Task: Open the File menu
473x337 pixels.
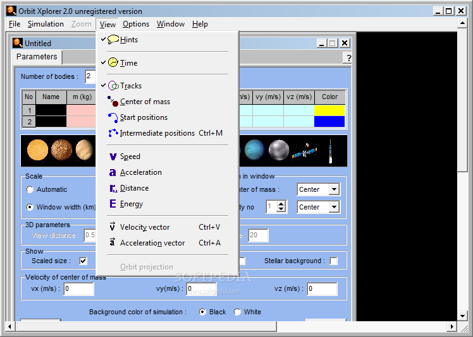Action: tap(15, 24)
